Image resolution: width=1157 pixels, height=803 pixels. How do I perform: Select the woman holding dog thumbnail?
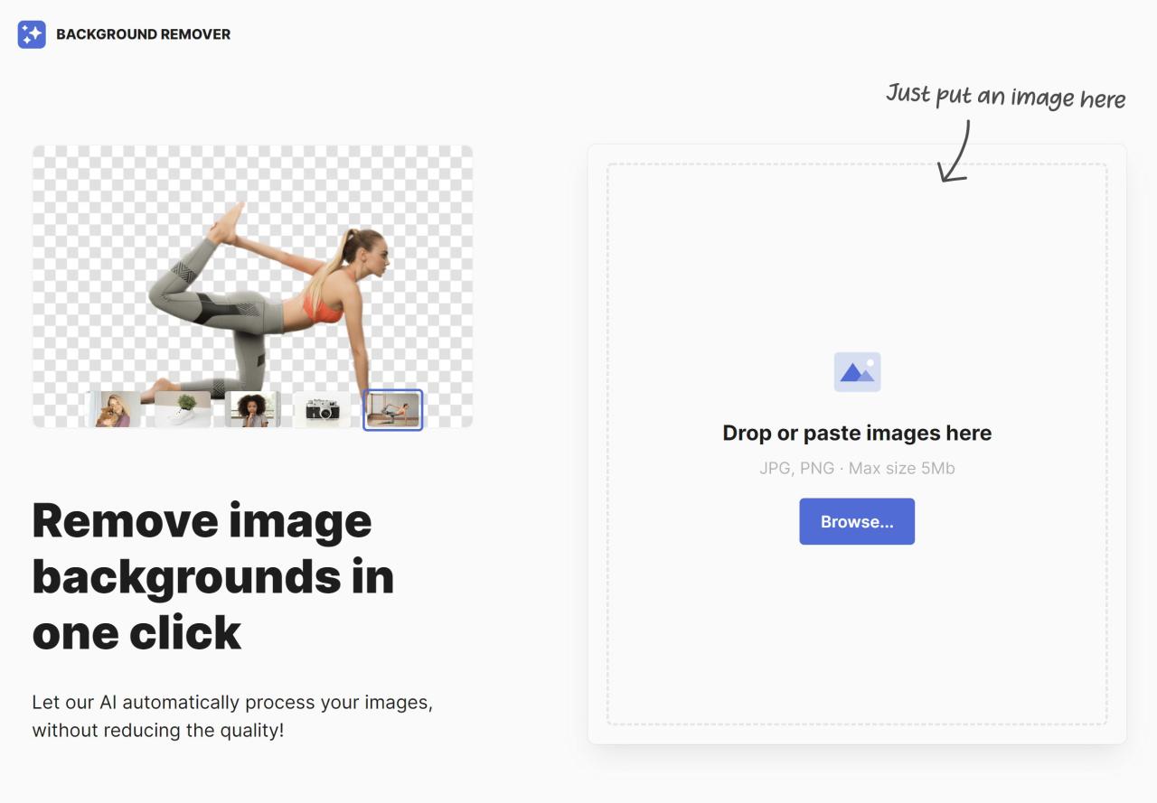(114, 409)
